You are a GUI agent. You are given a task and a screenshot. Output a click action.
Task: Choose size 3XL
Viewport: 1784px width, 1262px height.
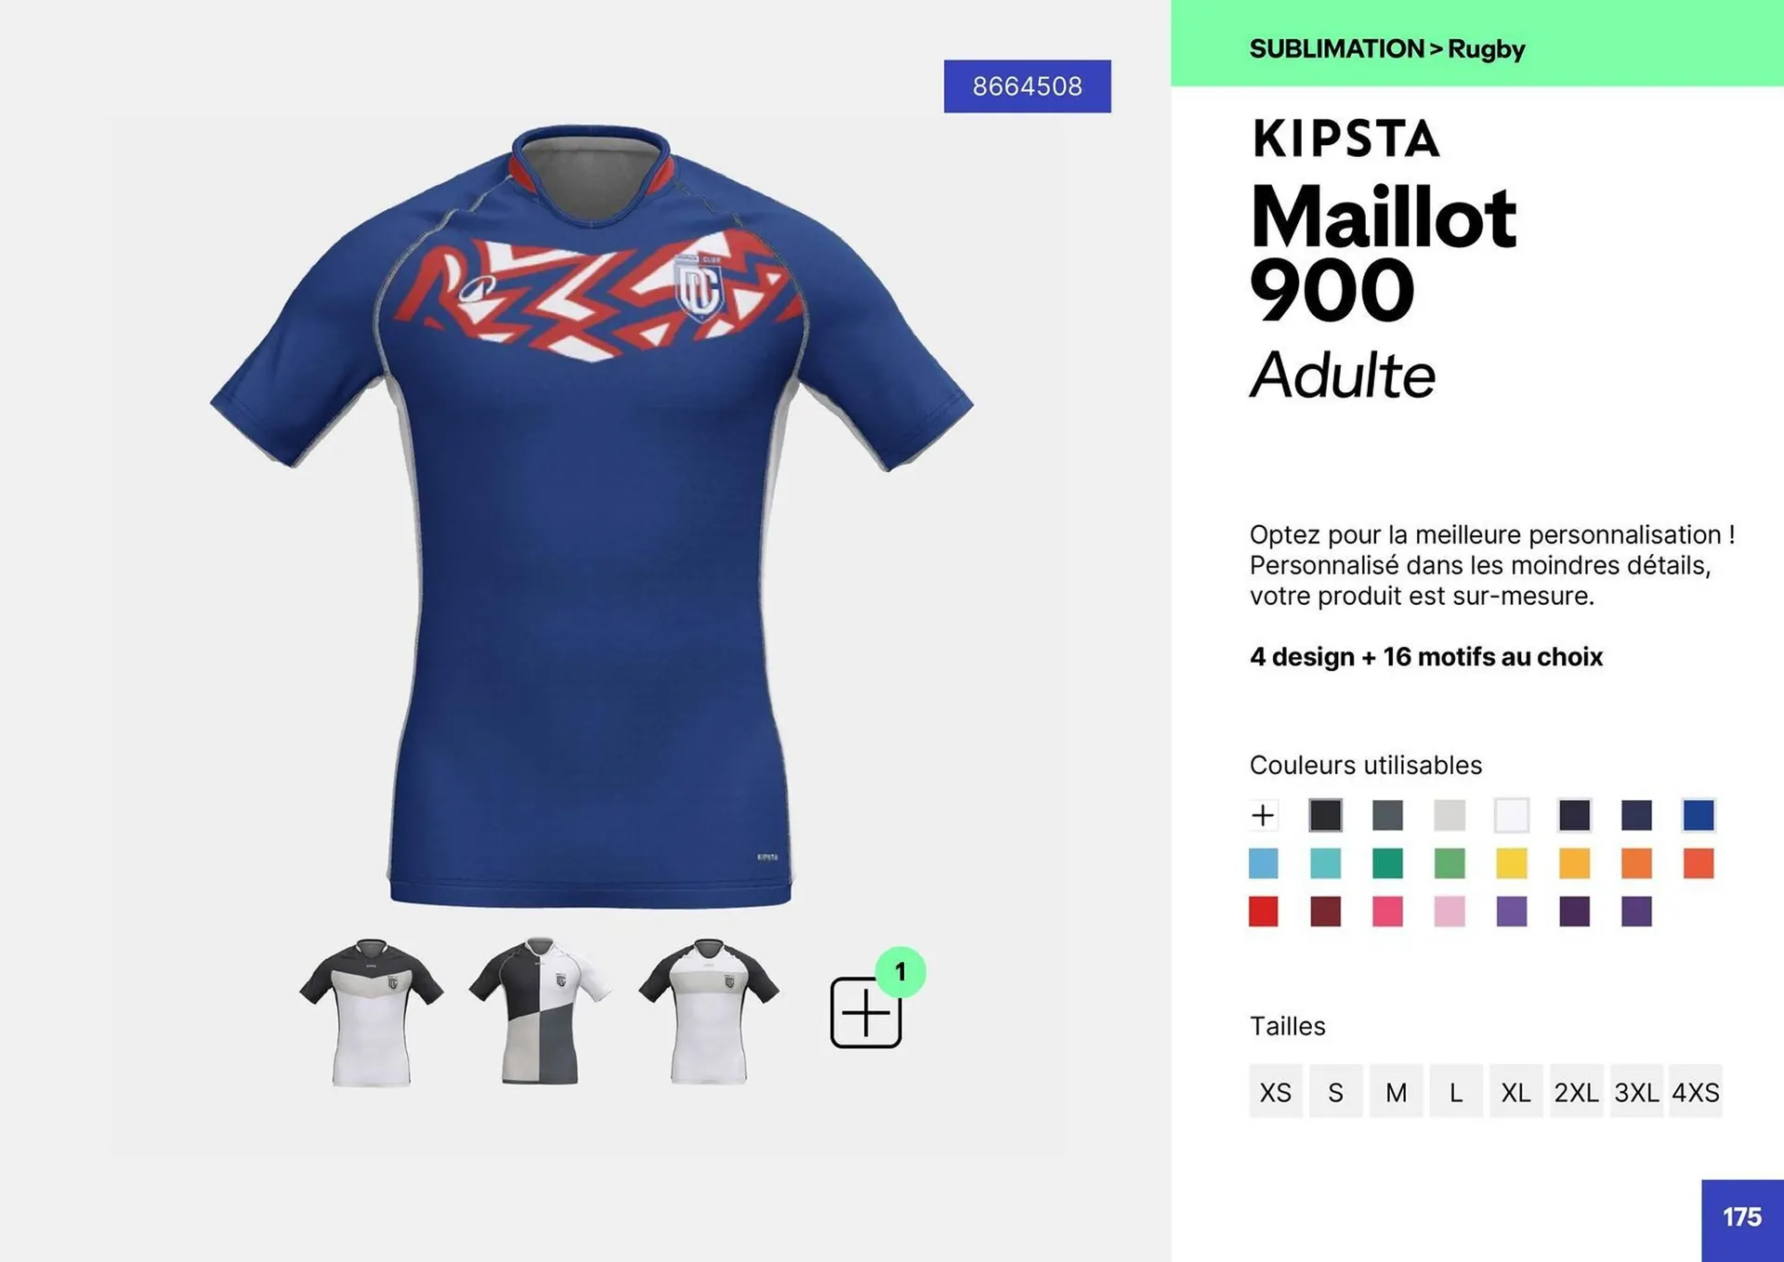click(x=1636, y=1091)
